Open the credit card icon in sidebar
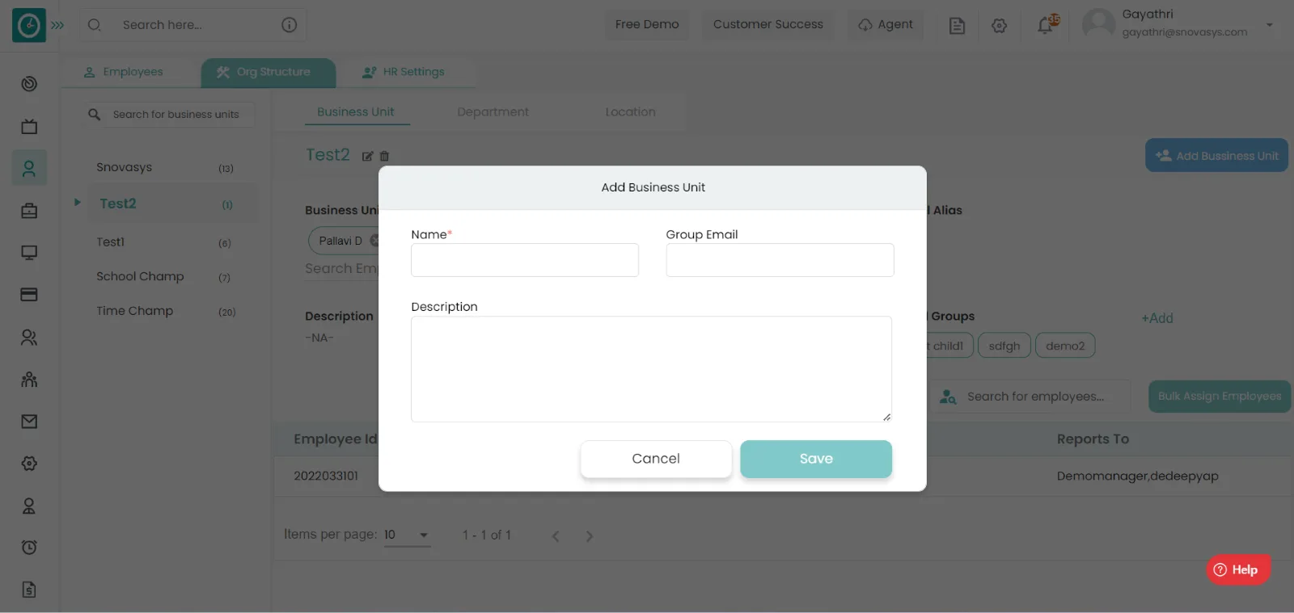 (29, 295)
